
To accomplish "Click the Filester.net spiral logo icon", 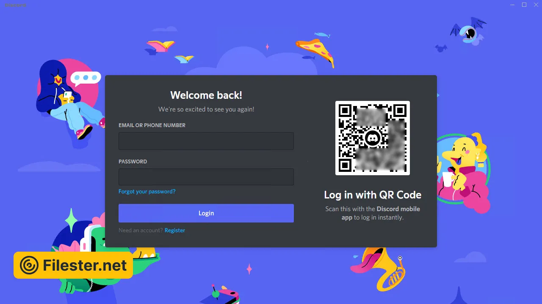I will tap(29, 265).
